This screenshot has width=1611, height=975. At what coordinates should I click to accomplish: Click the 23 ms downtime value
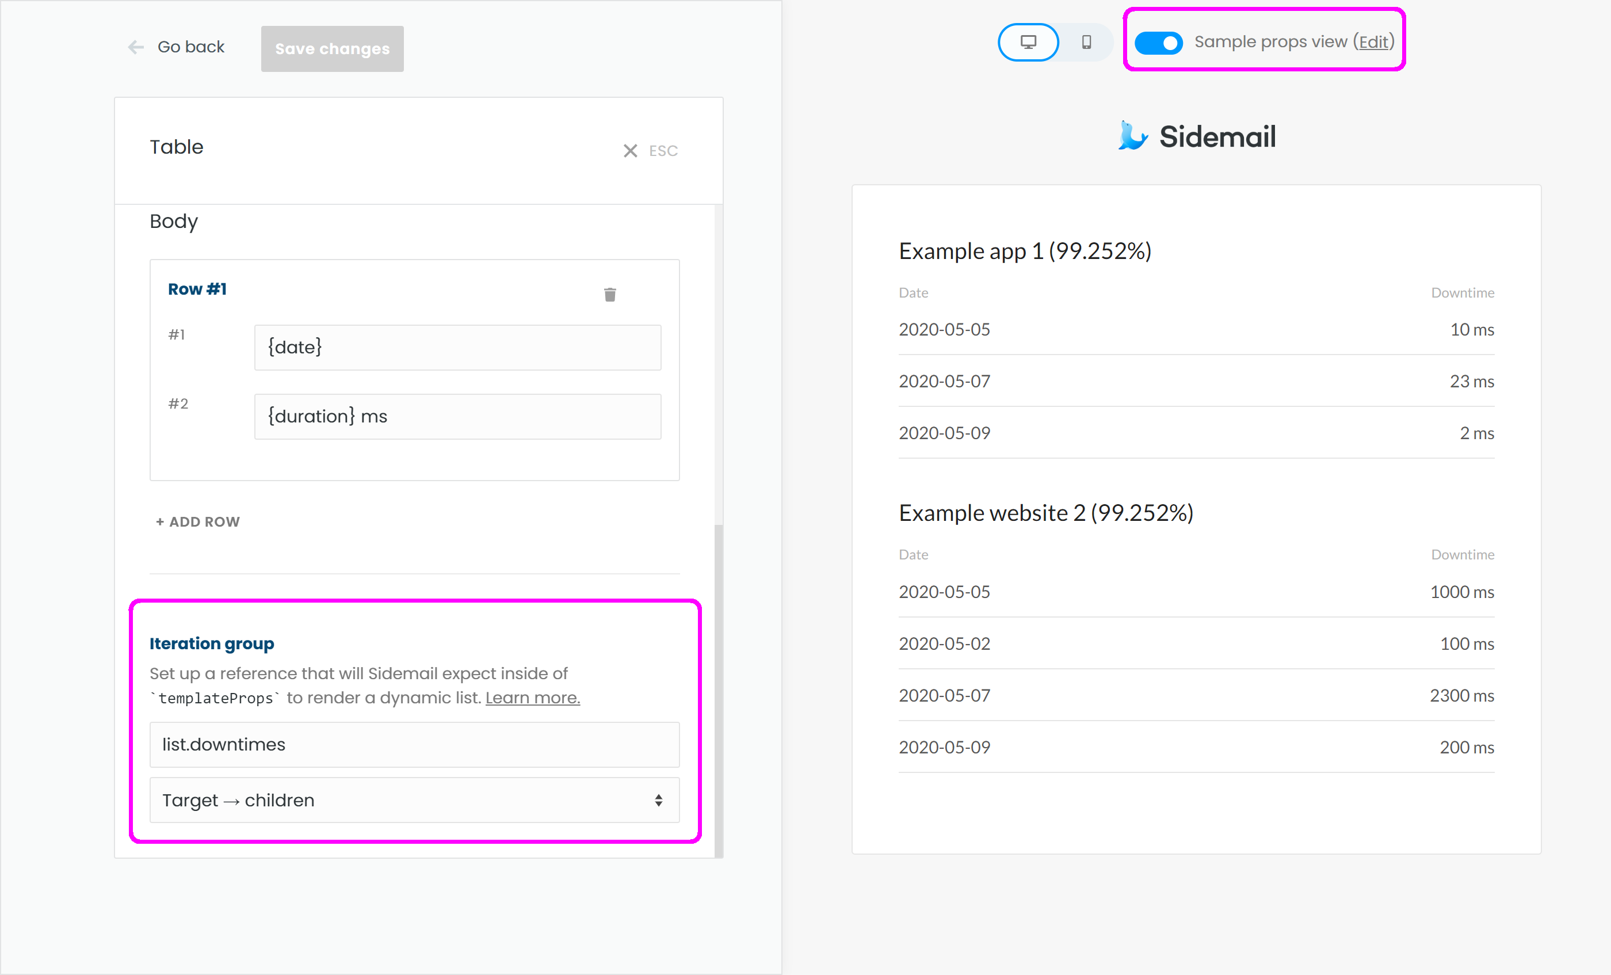(x=1472, y=381)
